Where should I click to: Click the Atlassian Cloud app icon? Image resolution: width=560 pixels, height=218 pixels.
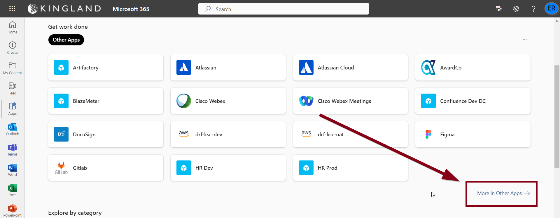pos(306,67)
